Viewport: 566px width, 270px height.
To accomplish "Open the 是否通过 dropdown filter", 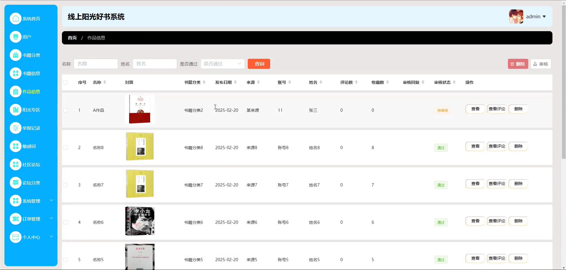I will coord(222,64).
